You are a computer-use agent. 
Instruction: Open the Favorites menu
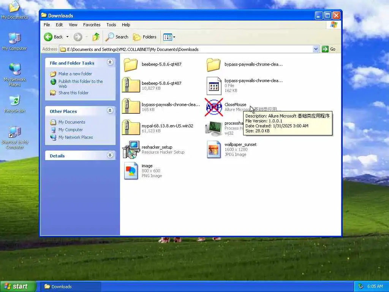92,25
